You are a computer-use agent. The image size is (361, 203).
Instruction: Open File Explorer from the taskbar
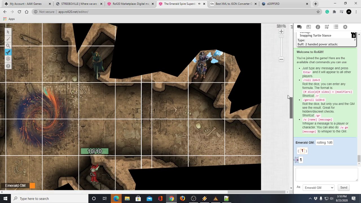(x=127, y=198)
